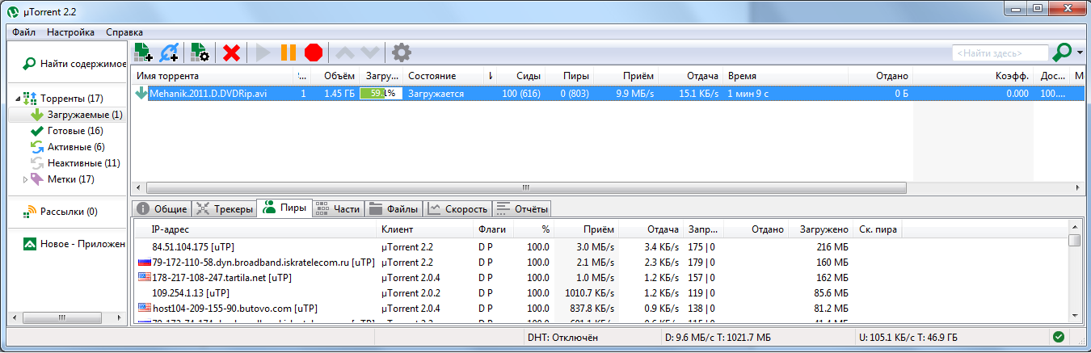This screenshot has height=353, width=1091.
Task: Remove torrent with red X icon
Action: pyautogui.click(x=232, y=53)
